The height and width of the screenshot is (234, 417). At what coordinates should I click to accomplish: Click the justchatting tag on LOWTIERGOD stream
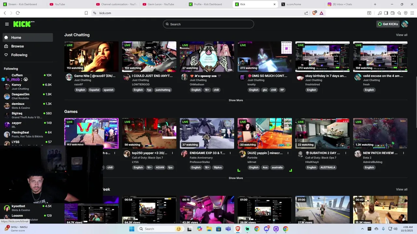point(163,90)
